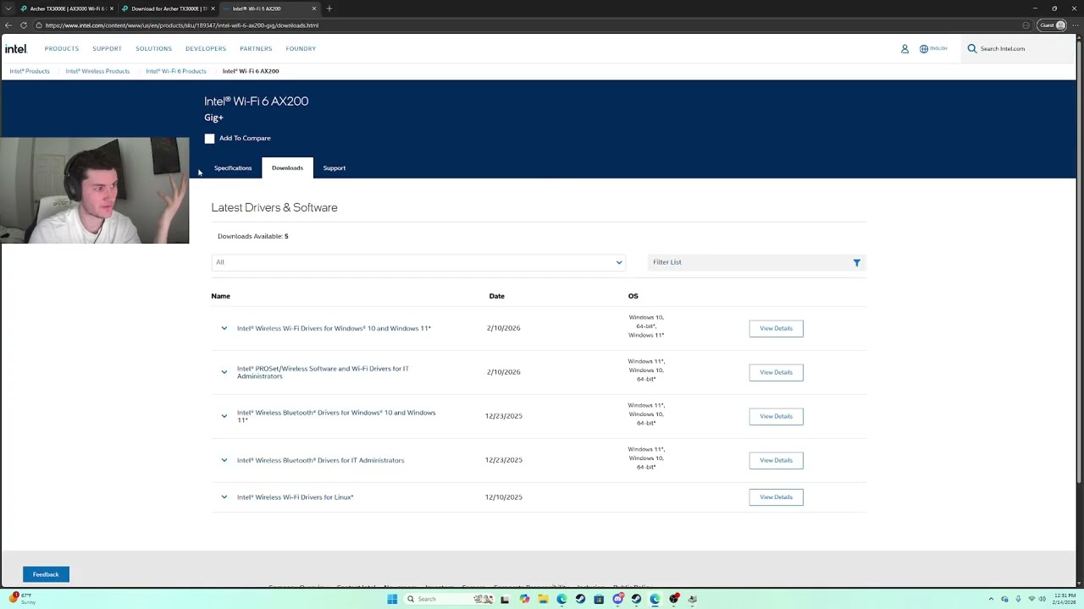This screenshot has width=1084, height=609.
Task: View Details for Wi-Fi Drivers for Linux
Action: tap(776, 497)
